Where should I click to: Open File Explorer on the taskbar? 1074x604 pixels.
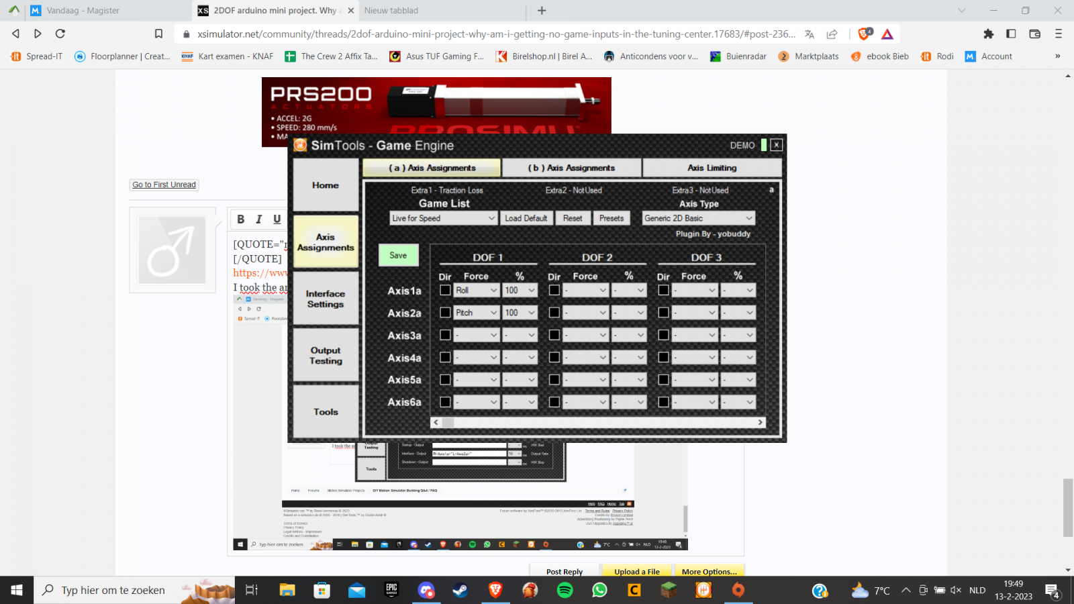click(x=287, y=590)
